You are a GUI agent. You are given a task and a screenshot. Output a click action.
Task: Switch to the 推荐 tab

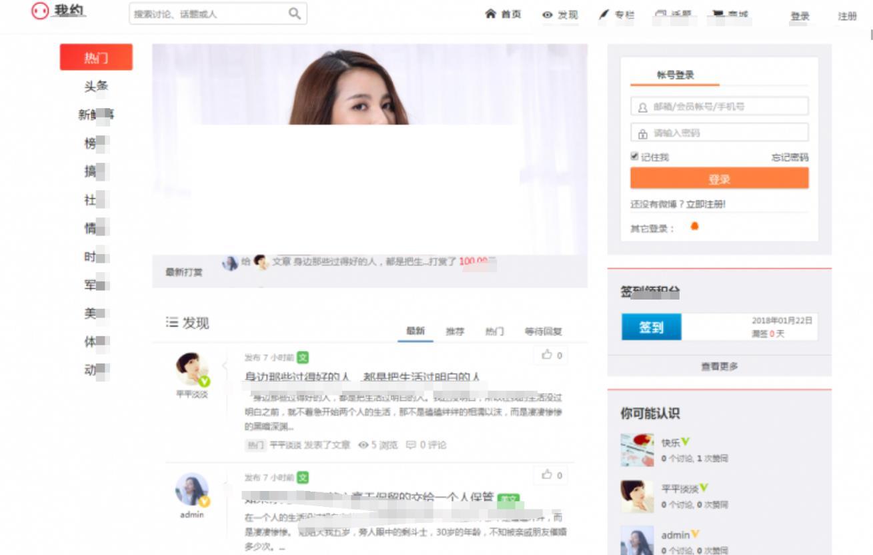point(454,332)
